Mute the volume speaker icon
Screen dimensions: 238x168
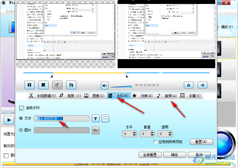click(x=105, y=86)
